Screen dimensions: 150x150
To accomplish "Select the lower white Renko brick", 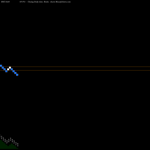I will pos(8,69).
